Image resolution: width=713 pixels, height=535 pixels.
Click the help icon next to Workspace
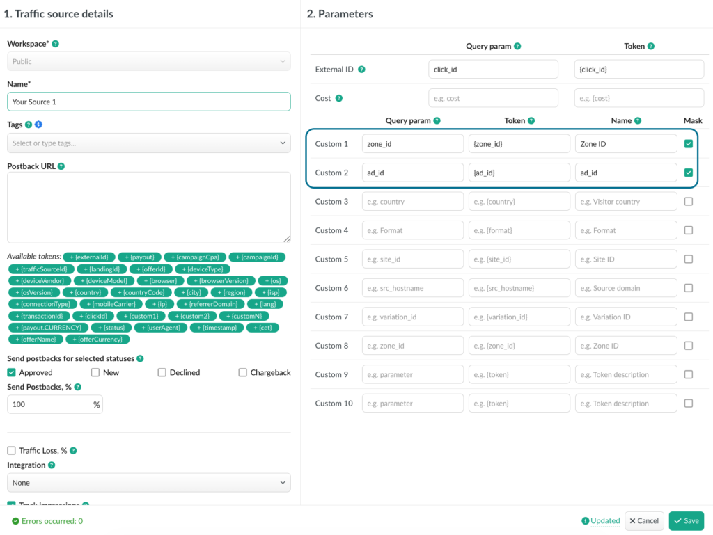[x=56, y=44]
